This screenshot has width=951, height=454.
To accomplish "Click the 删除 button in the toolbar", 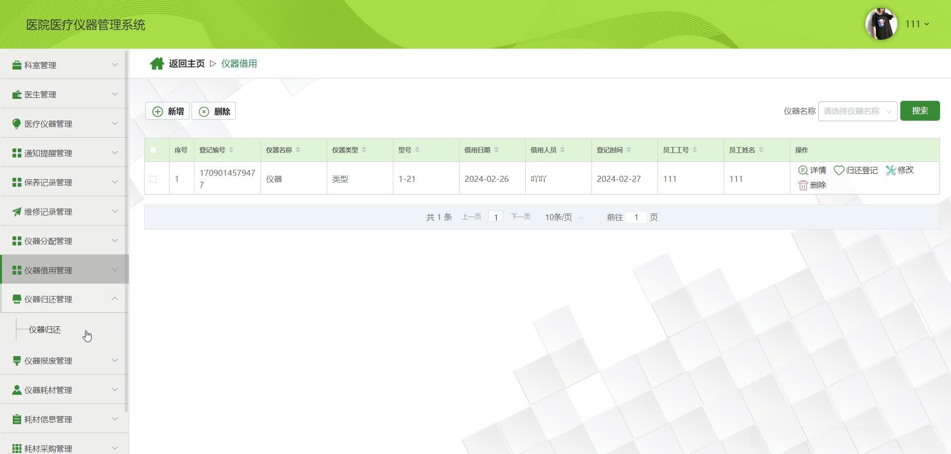I will click(x=213, y=111).
